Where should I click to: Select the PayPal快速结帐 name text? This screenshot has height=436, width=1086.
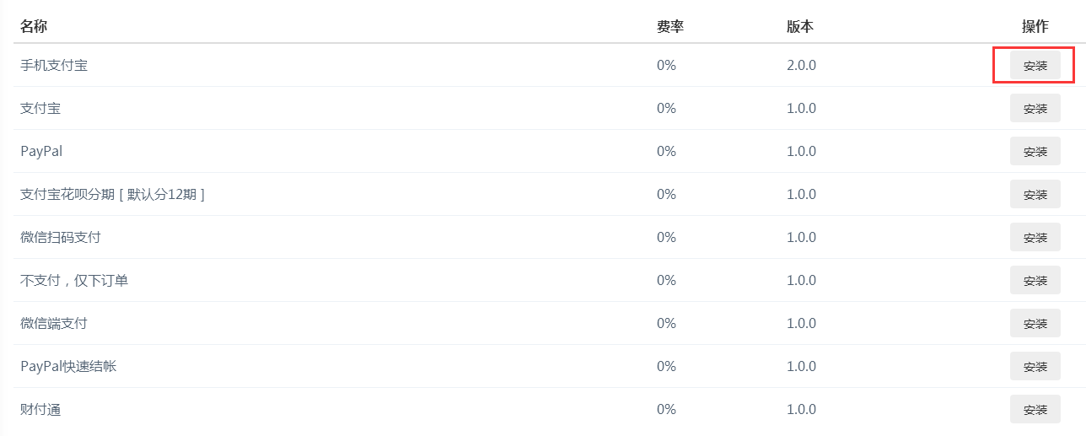(68, 366)
